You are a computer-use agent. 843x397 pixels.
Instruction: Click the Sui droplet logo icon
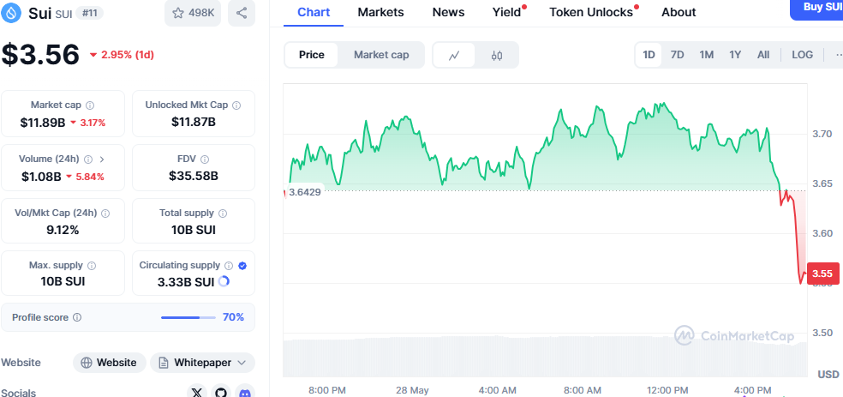coord(12,13)
